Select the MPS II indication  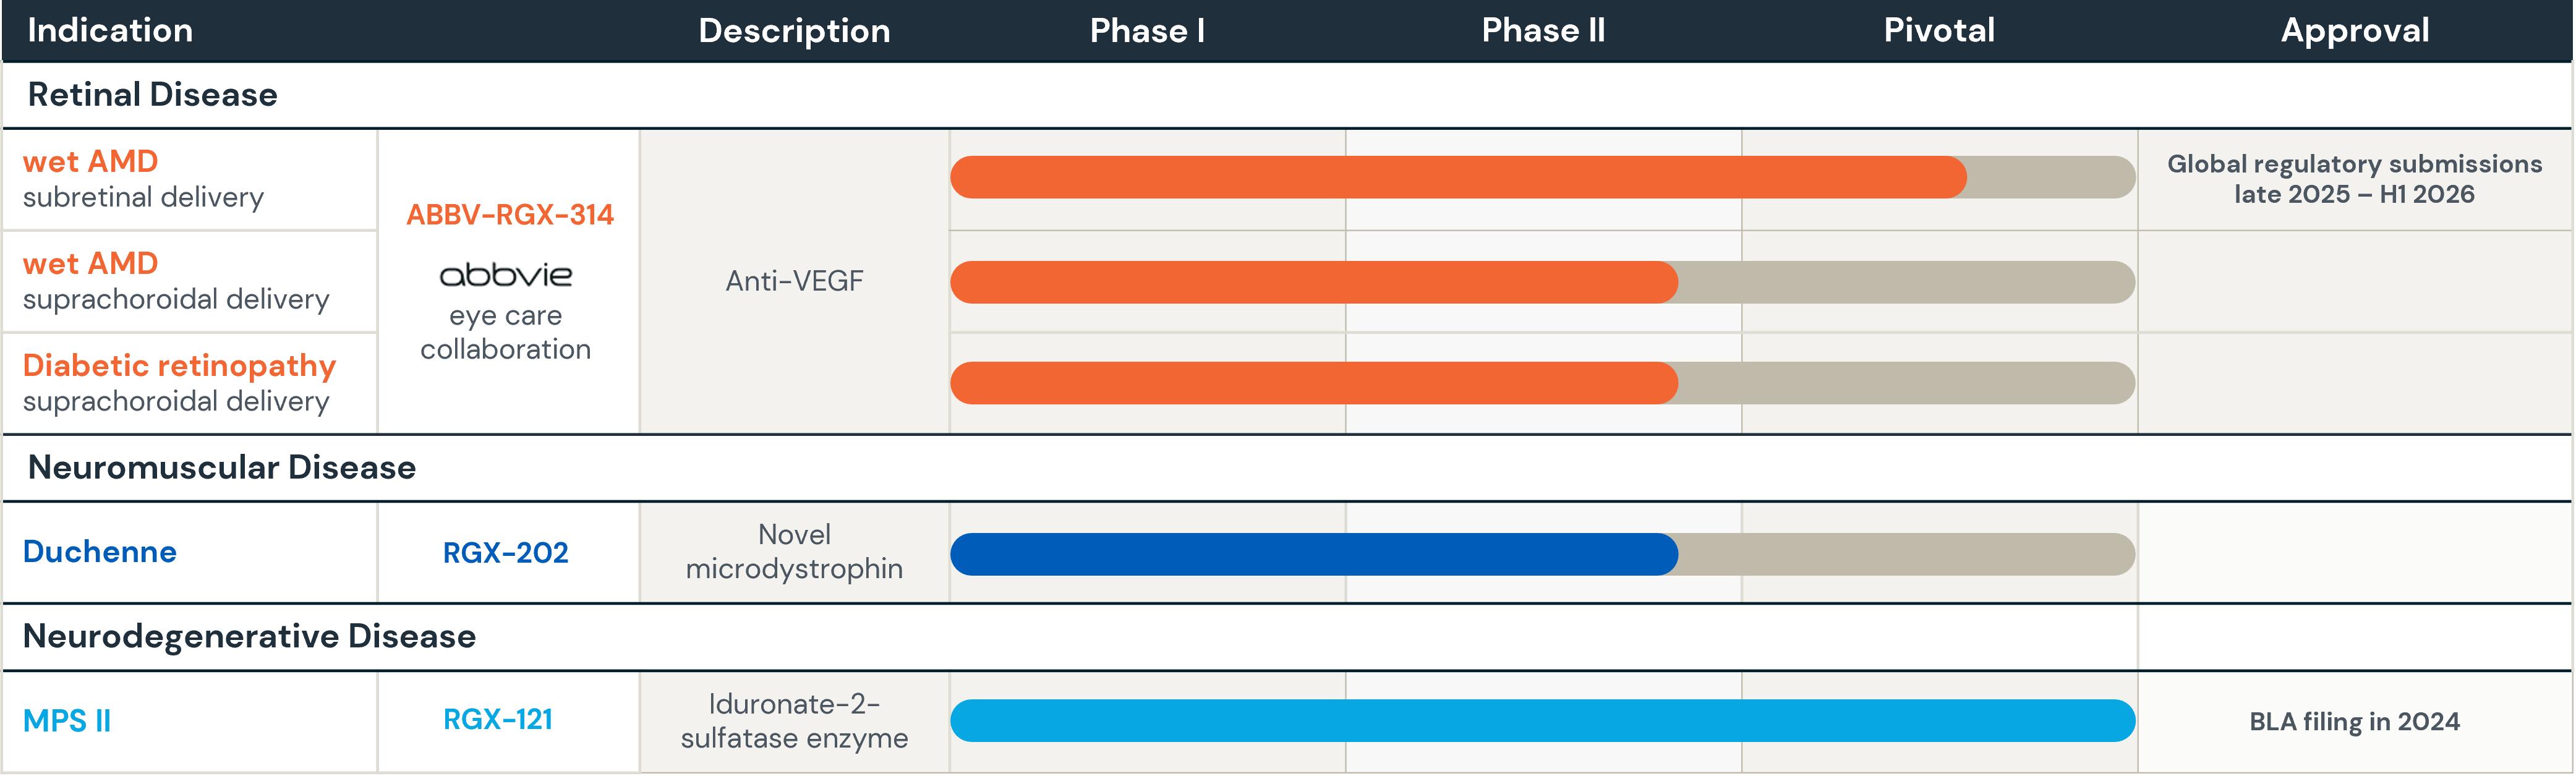coord(67,721)
